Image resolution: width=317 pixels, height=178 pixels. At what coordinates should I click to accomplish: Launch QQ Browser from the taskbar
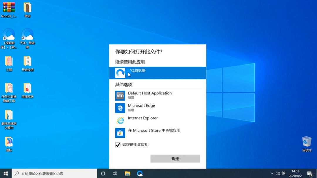[140, 173]
